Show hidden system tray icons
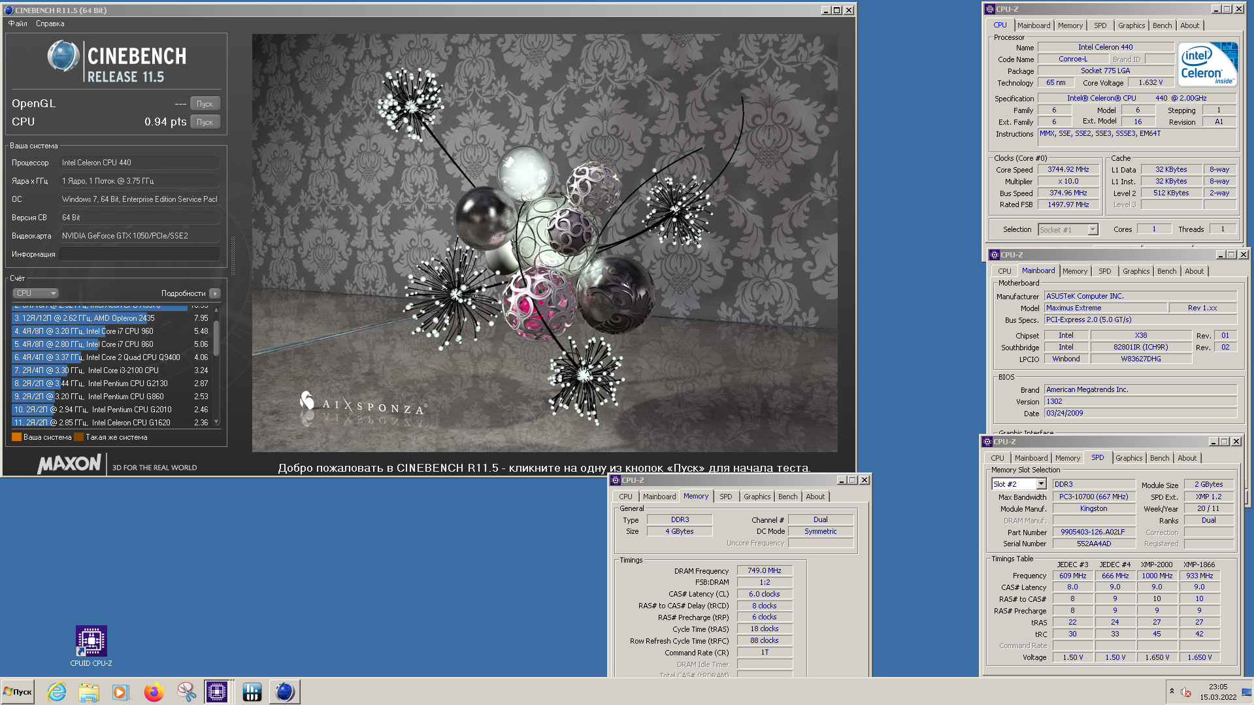 click(x=1172, y=691)
